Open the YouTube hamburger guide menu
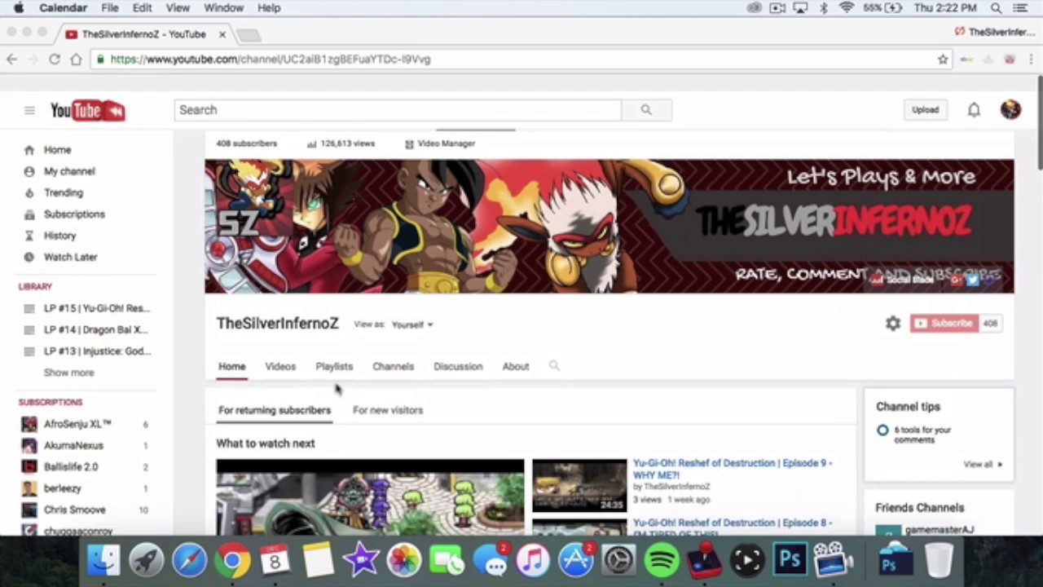 point(29,110)
